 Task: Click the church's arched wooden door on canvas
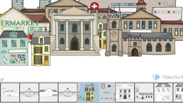(x=135, y=52)
